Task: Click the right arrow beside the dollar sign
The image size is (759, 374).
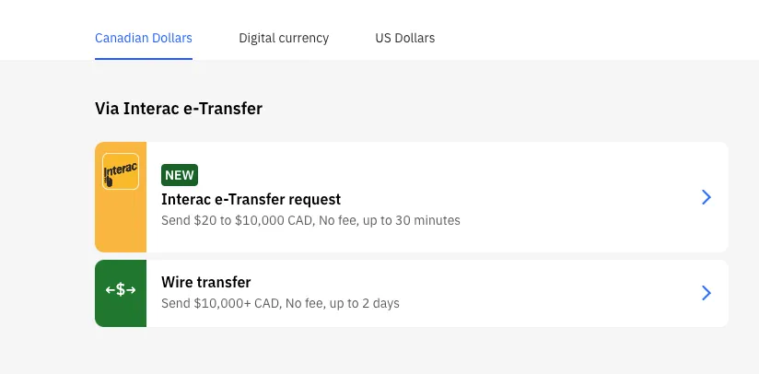Action: click(x=131, y=290)
